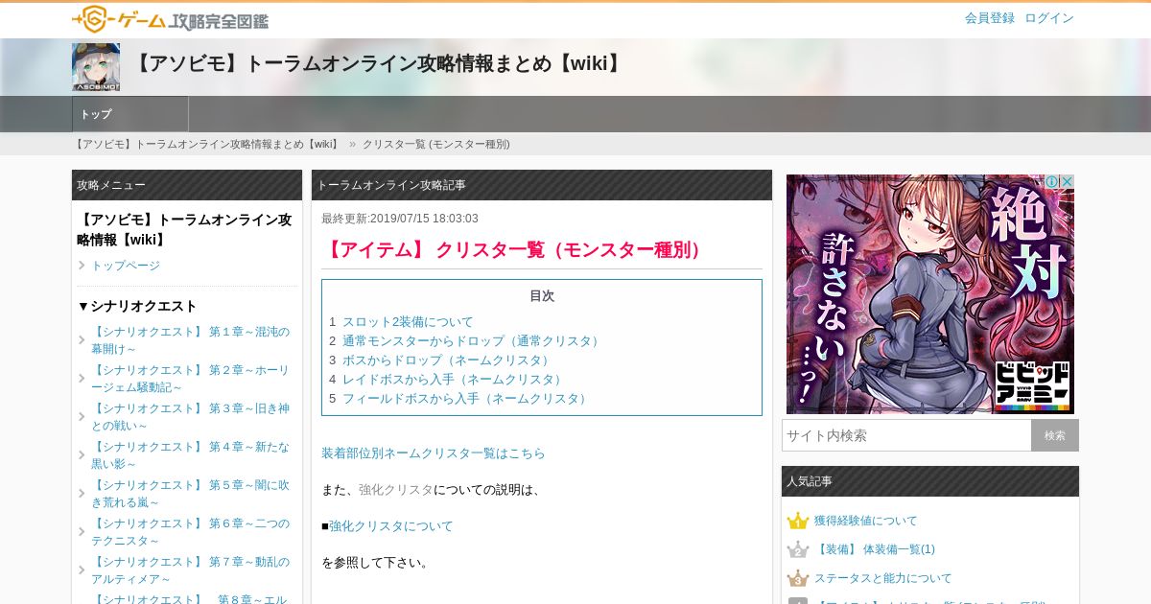Click the sidebar title 【アソビモ】トーラムオンライン攻略情報【wiki】

[184, 230]
